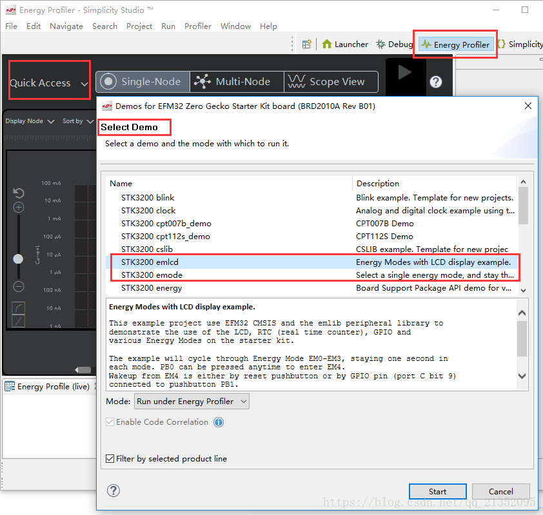Click the zoom in plus icon
This screenshot has height=515, width=543.
pos(18,208)
